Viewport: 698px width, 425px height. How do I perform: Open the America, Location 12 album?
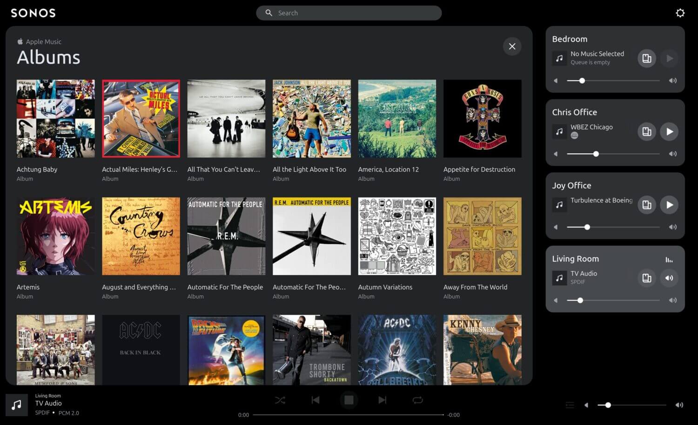[x=397, y=118]
